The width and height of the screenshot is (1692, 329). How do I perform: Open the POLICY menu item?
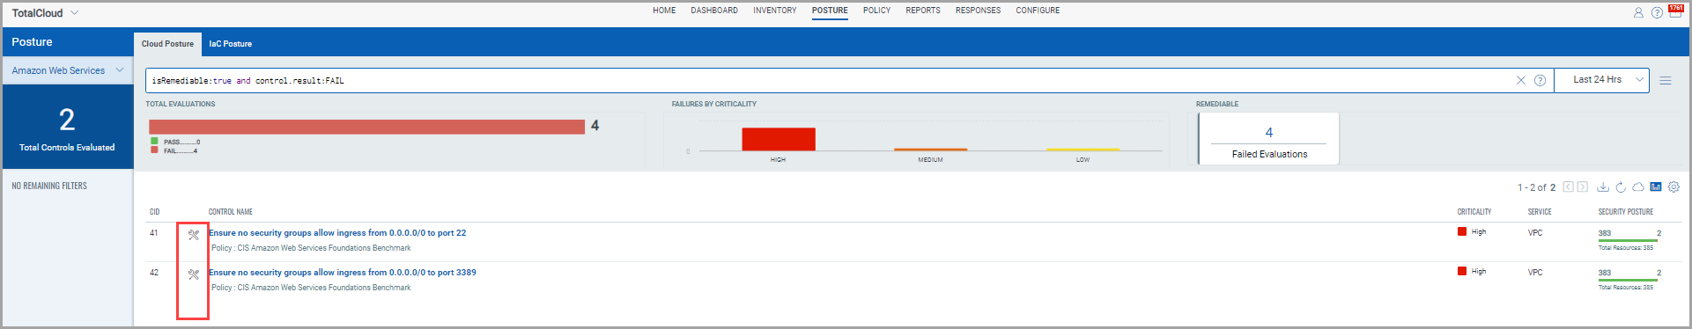[876, 11]
